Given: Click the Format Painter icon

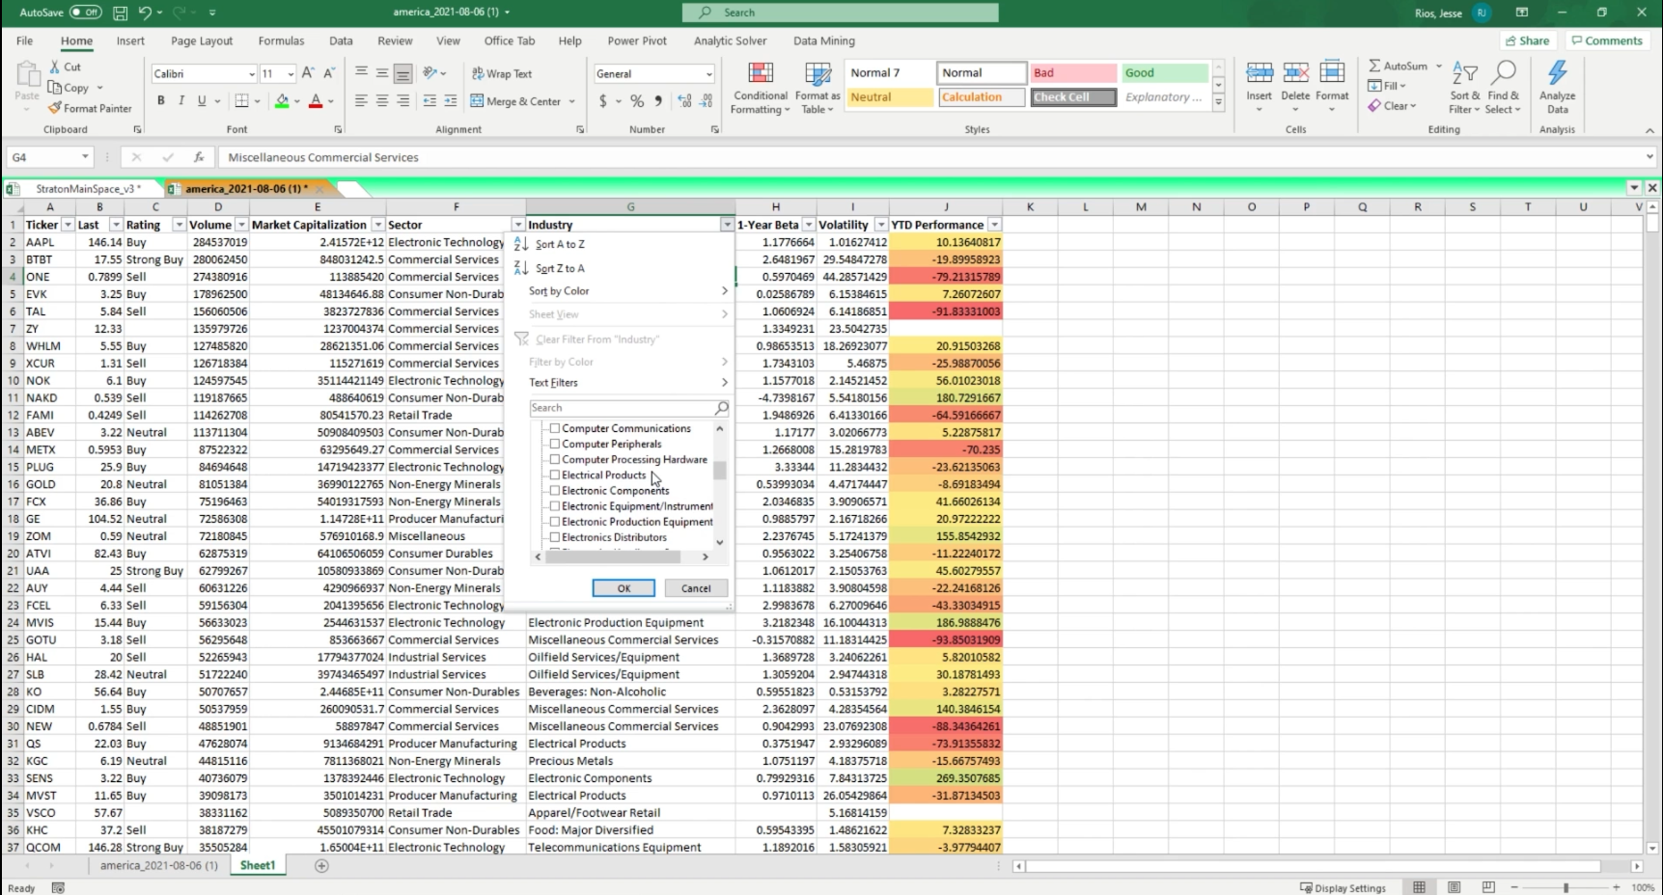Looking at the screenshot, I should [55, 108].
